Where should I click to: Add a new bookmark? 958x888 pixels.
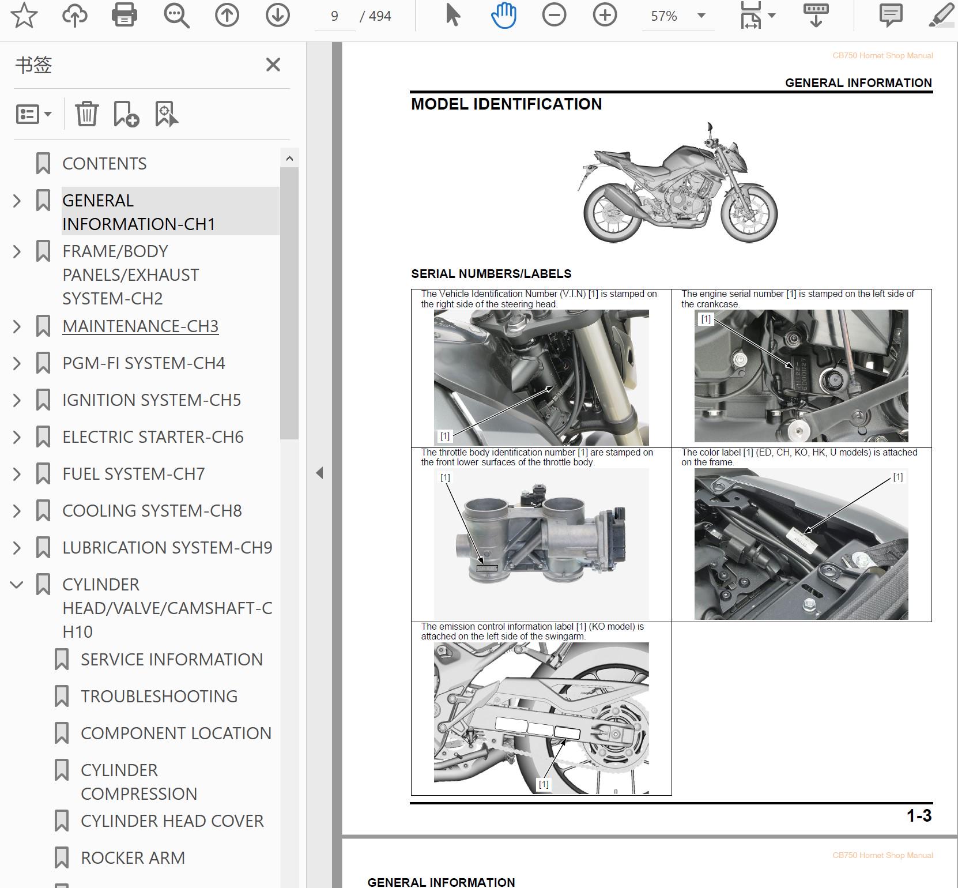[126, 114]
